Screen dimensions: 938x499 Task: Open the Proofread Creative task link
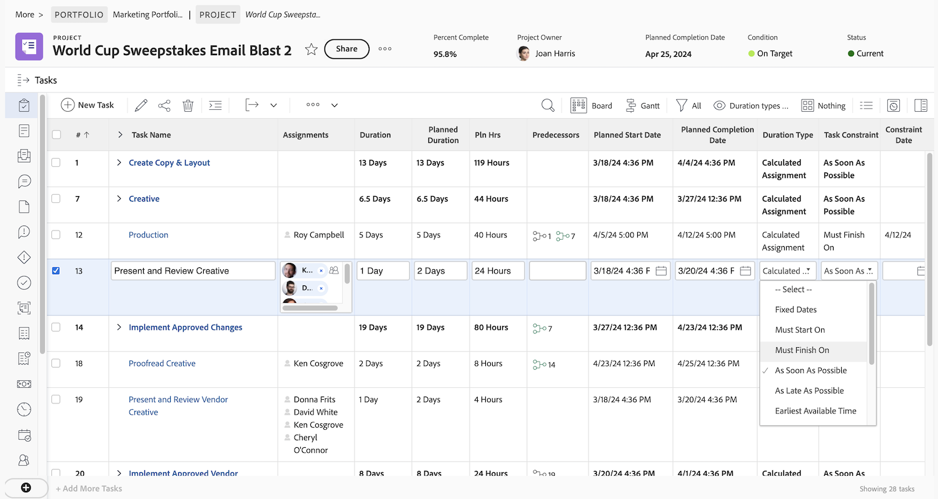coord(162,363)
